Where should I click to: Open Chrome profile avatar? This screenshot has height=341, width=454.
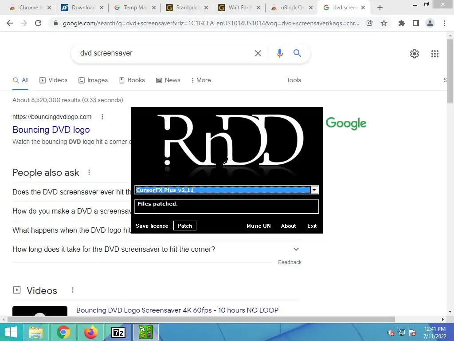(x=430, y=23)
